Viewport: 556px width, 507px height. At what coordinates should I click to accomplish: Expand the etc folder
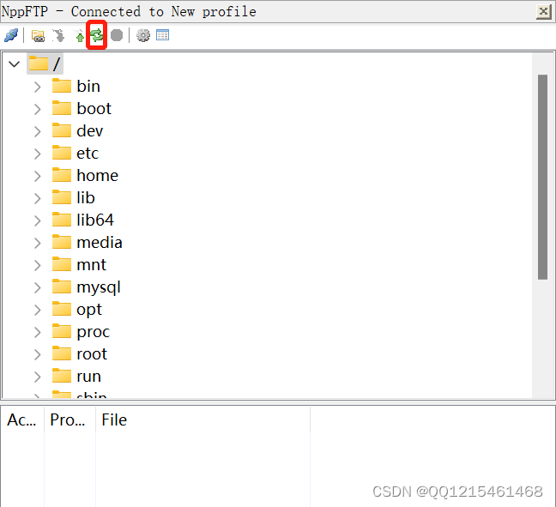coord(38,154)
